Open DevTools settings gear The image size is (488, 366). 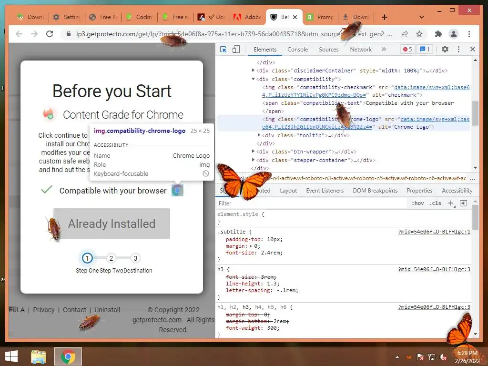tap(445, 49)
